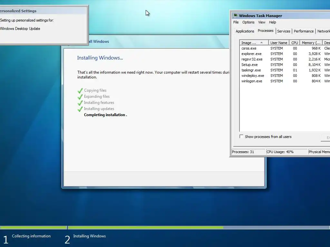
Task: Click the Installing Windows heading
Action: (100, 58)
